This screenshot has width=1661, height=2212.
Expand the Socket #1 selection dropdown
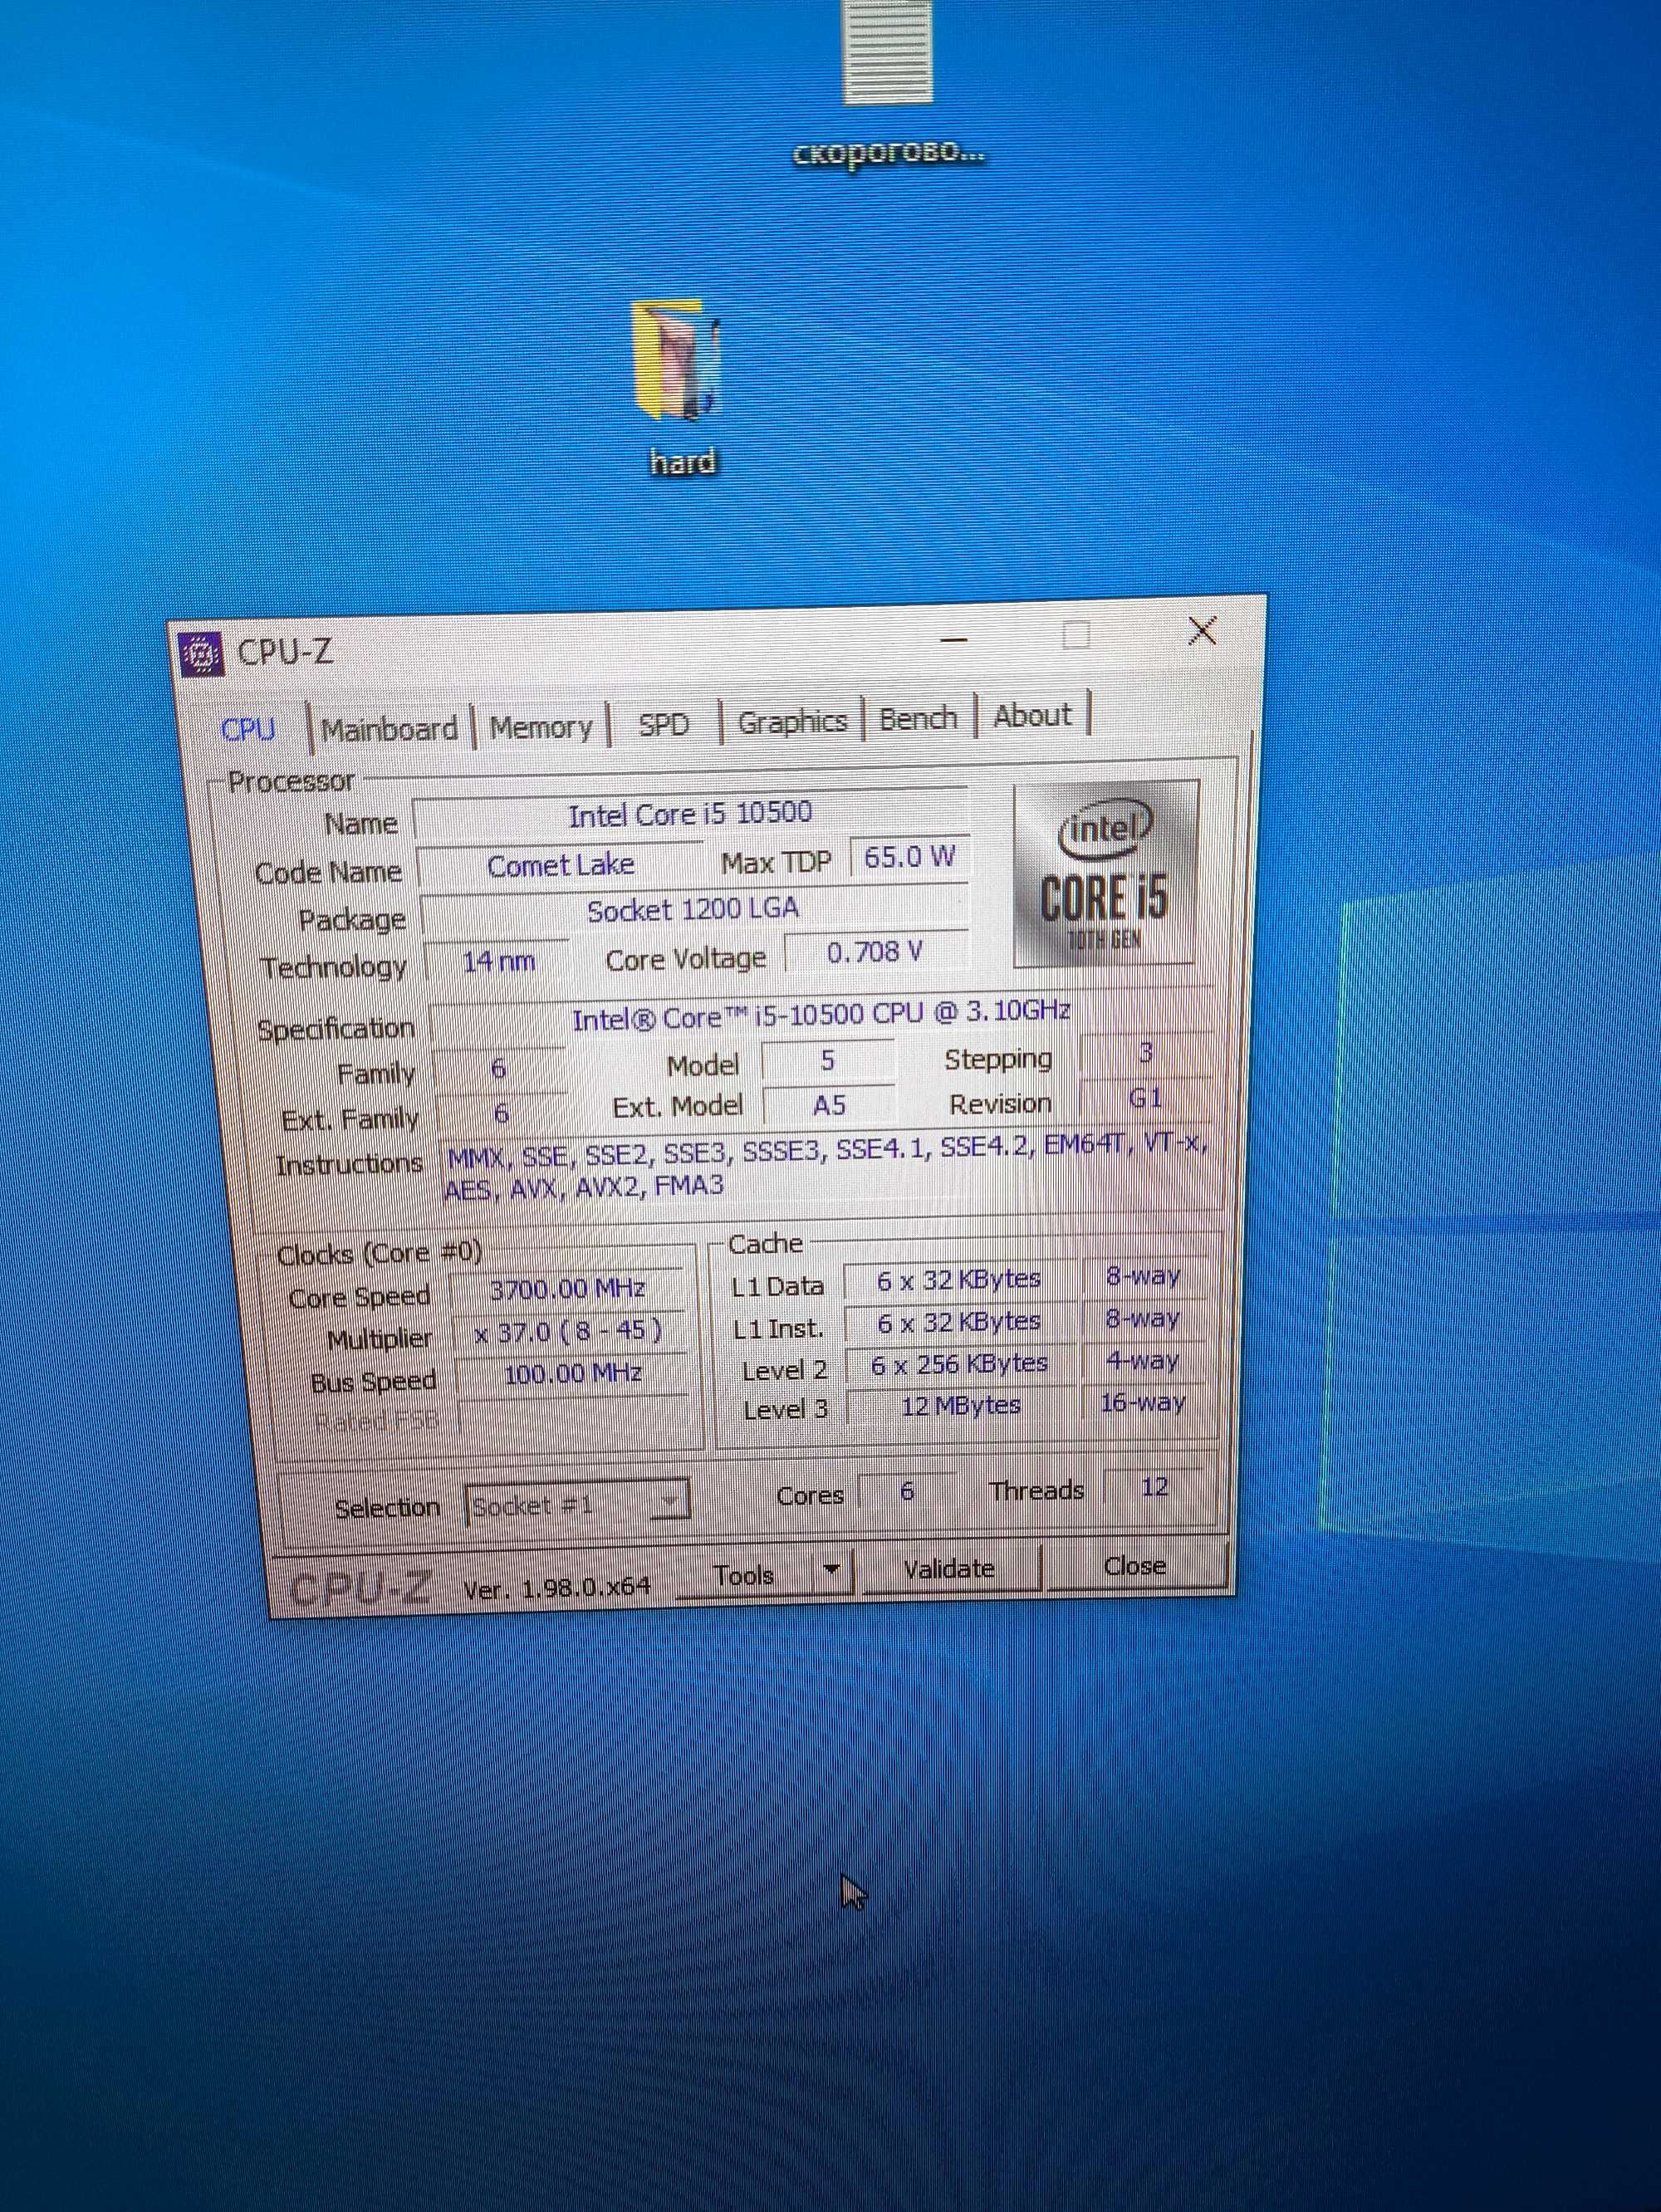coord(577,1503)
